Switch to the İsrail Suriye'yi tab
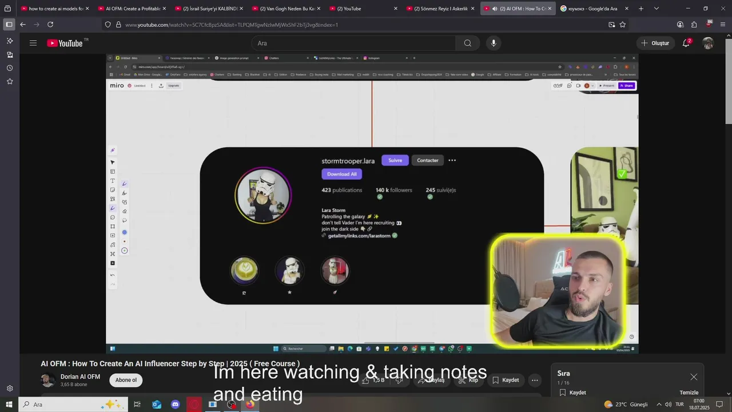 (x=209, y=9)
